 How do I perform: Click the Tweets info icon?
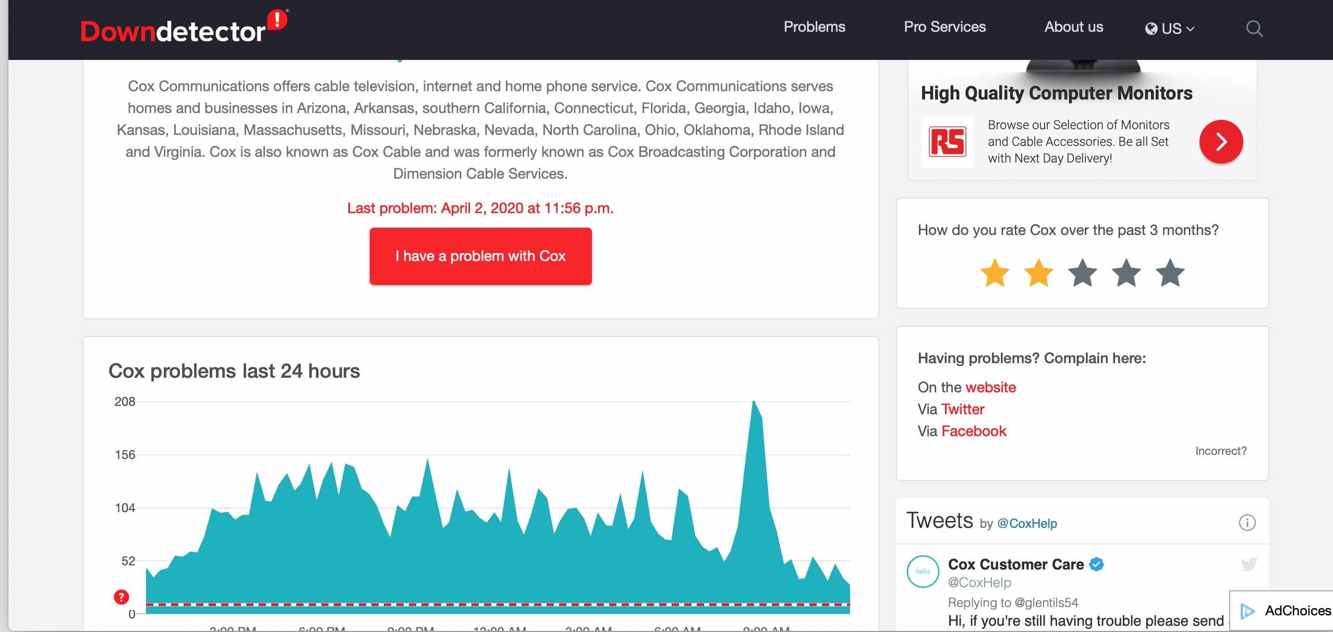pos(1247,522)
